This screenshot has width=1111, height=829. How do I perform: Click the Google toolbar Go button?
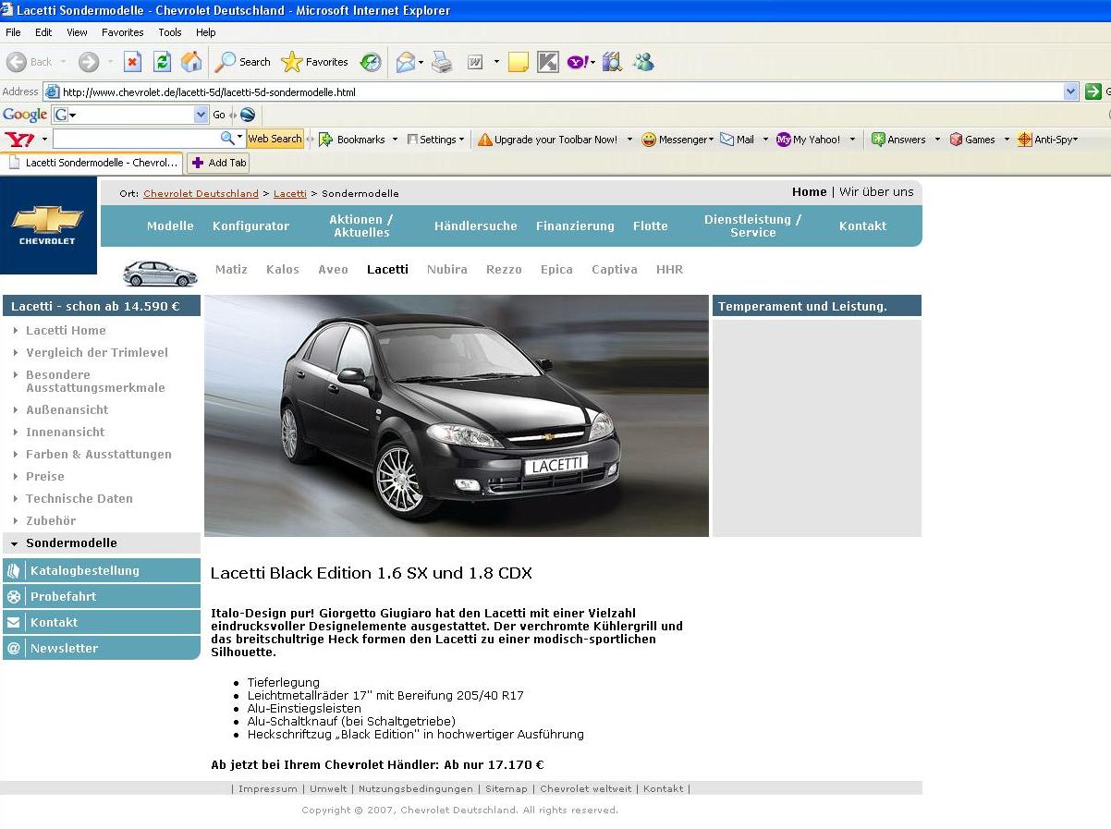[x=219, y=115]
